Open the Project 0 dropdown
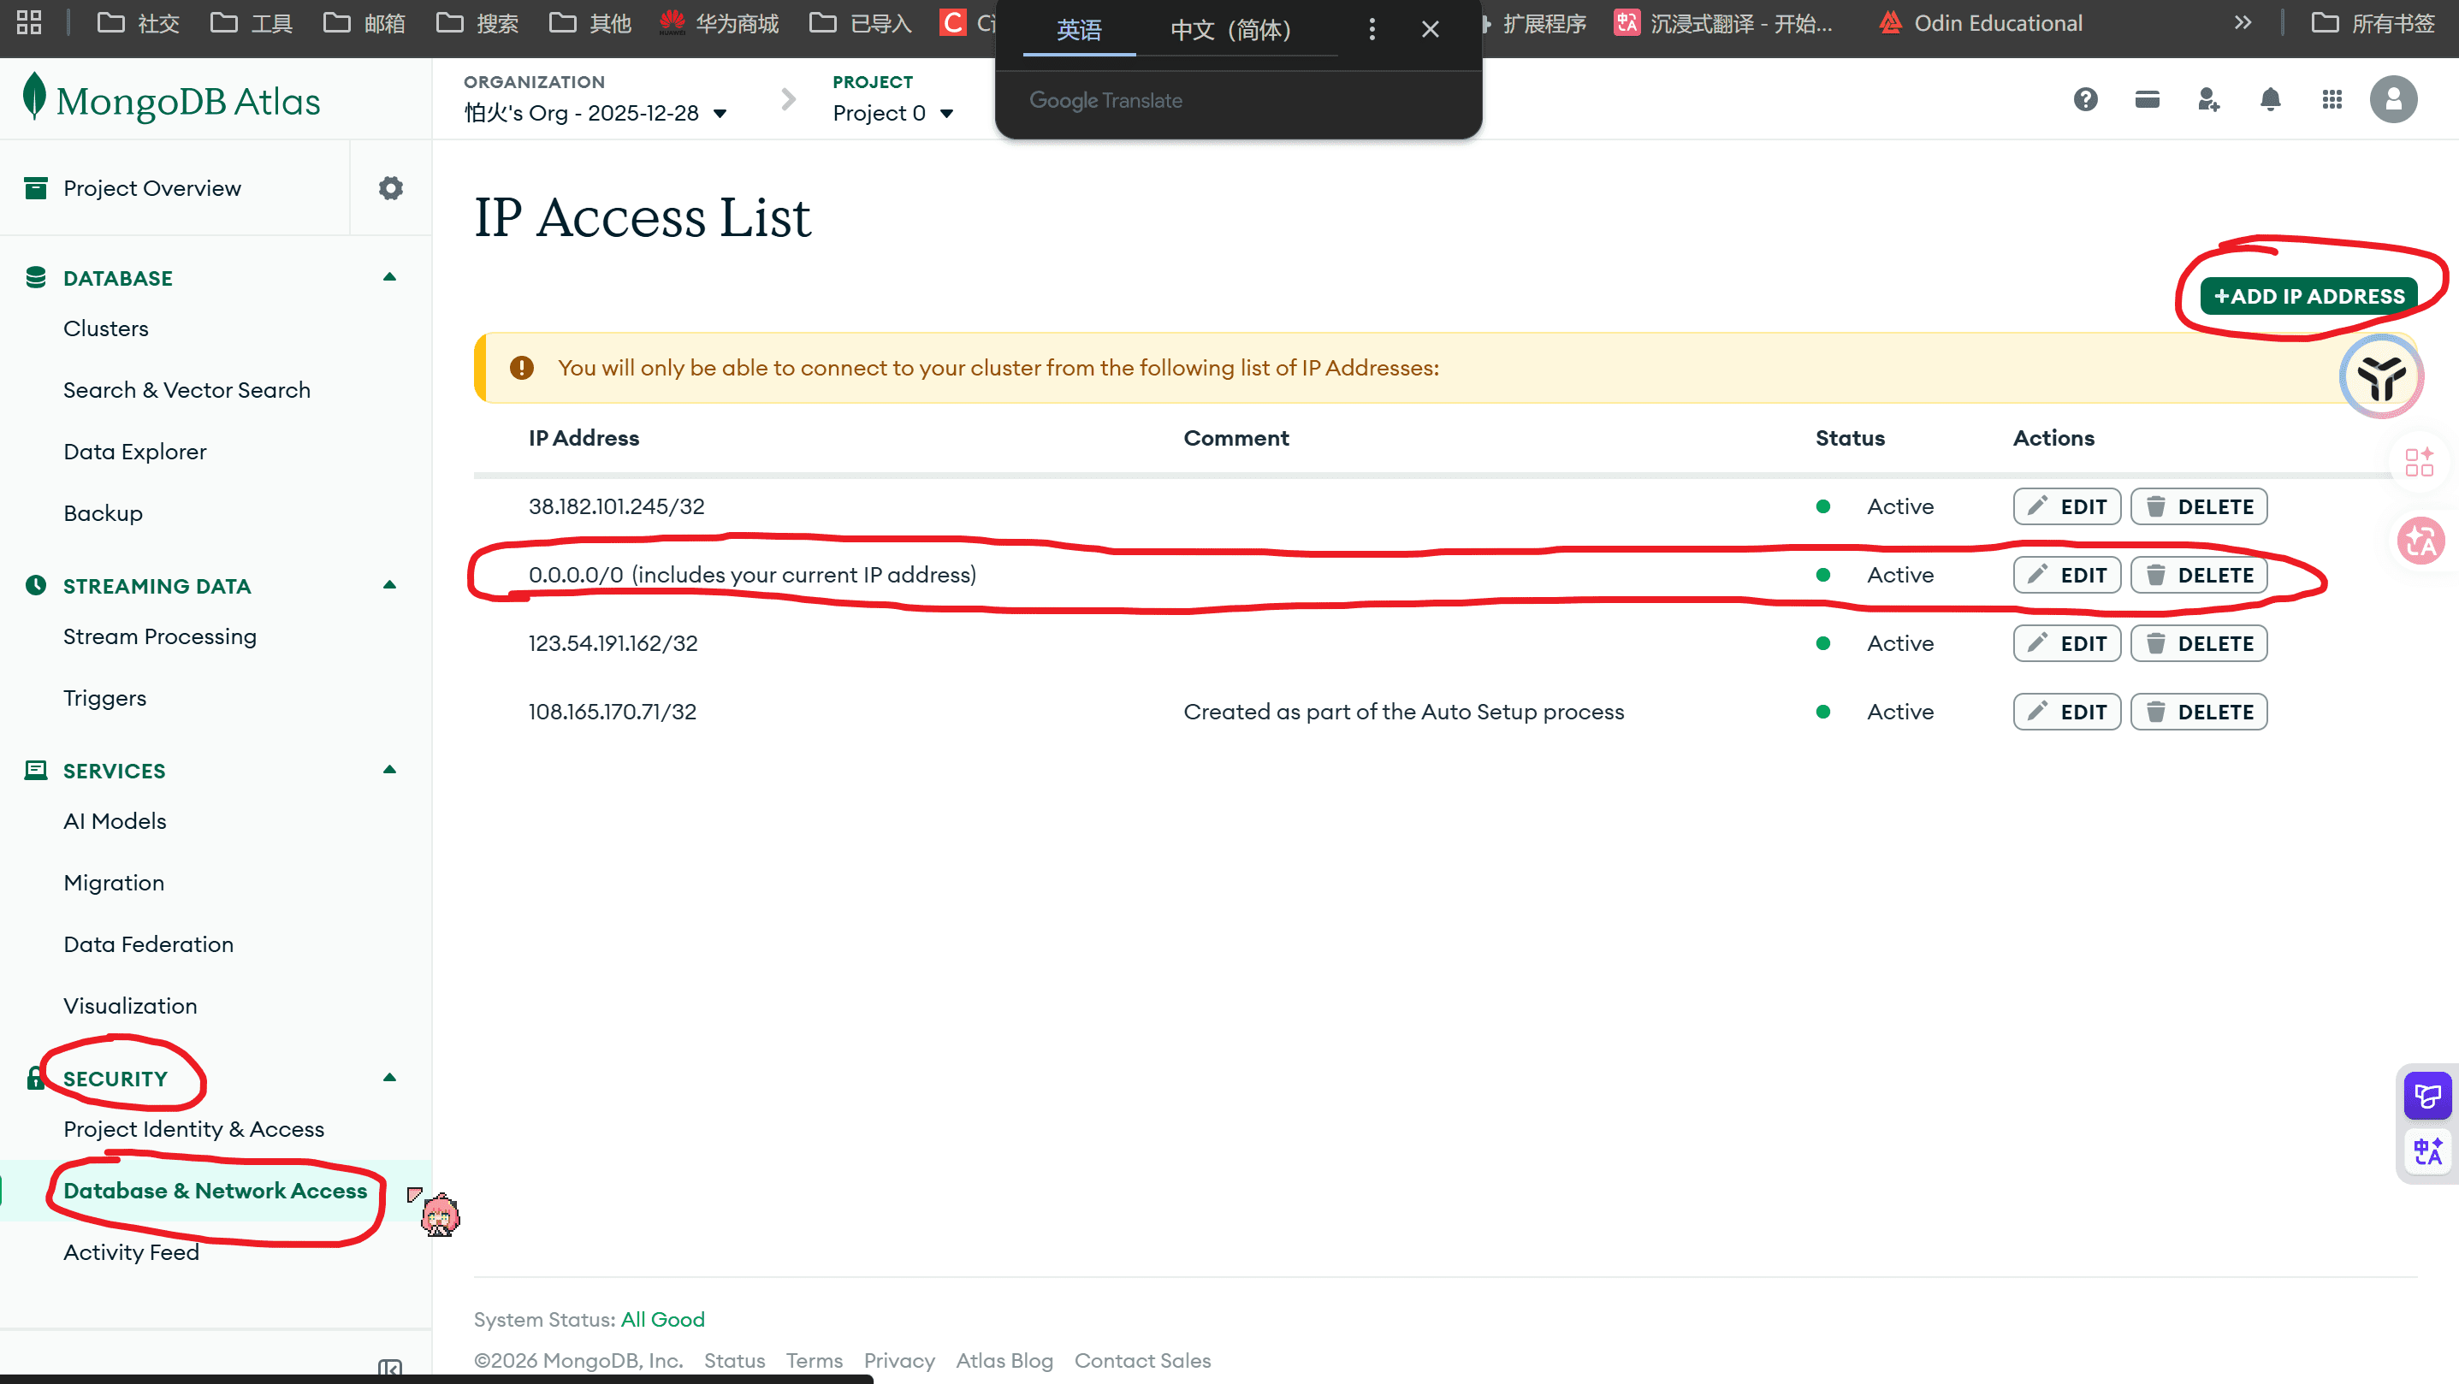2459x1384 pixels. tap(892, 113)
